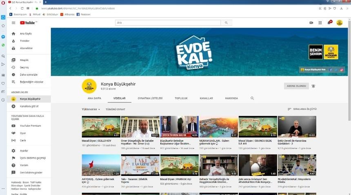Open the YouTube apps grid icon
Image resolution: width=351 pixels, height=195 pixels.
[320, 23]
